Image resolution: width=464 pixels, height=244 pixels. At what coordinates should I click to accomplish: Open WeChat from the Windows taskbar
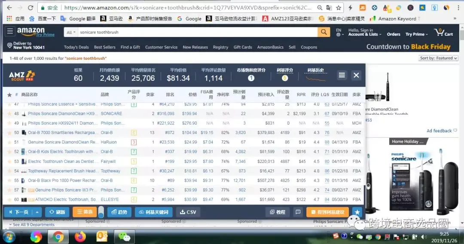tap(124, 237)
